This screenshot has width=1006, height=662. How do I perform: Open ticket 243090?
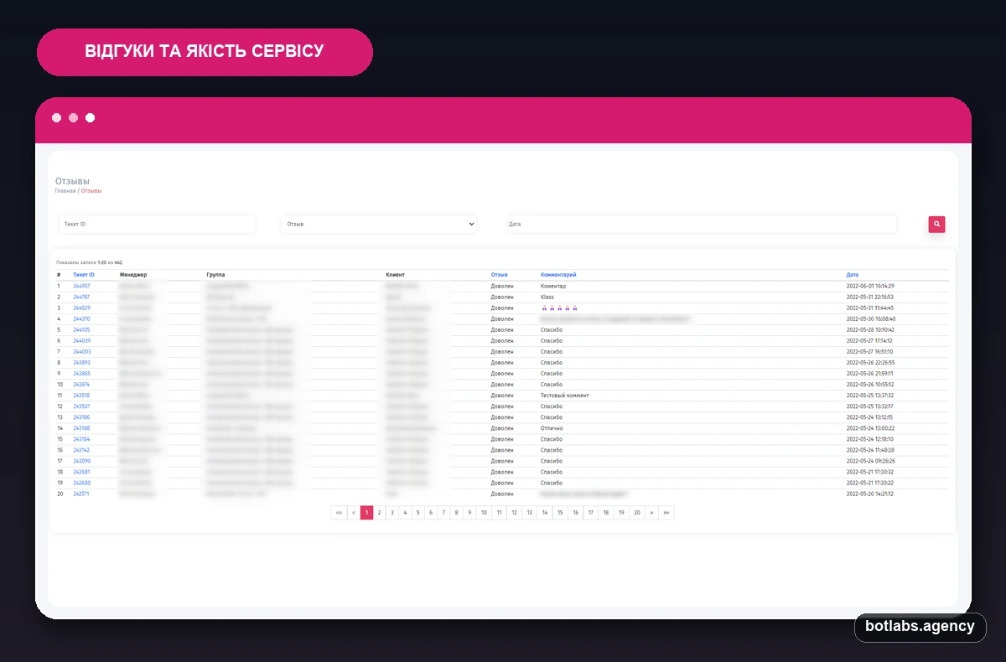[x=81, y=460]
